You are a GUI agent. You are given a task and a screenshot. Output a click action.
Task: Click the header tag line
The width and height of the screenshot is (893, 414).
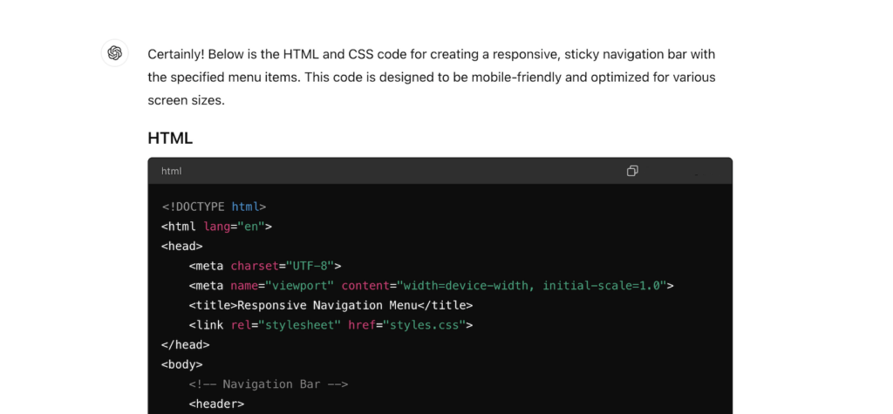click(x=216, y=404)
